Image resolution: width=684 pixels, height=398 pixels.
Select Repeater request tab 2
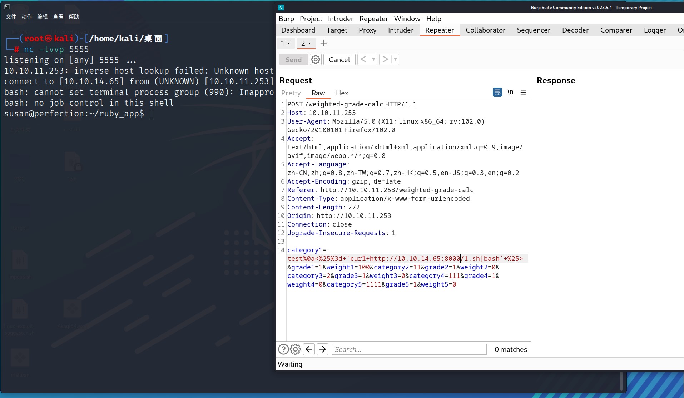click(303, 44)
